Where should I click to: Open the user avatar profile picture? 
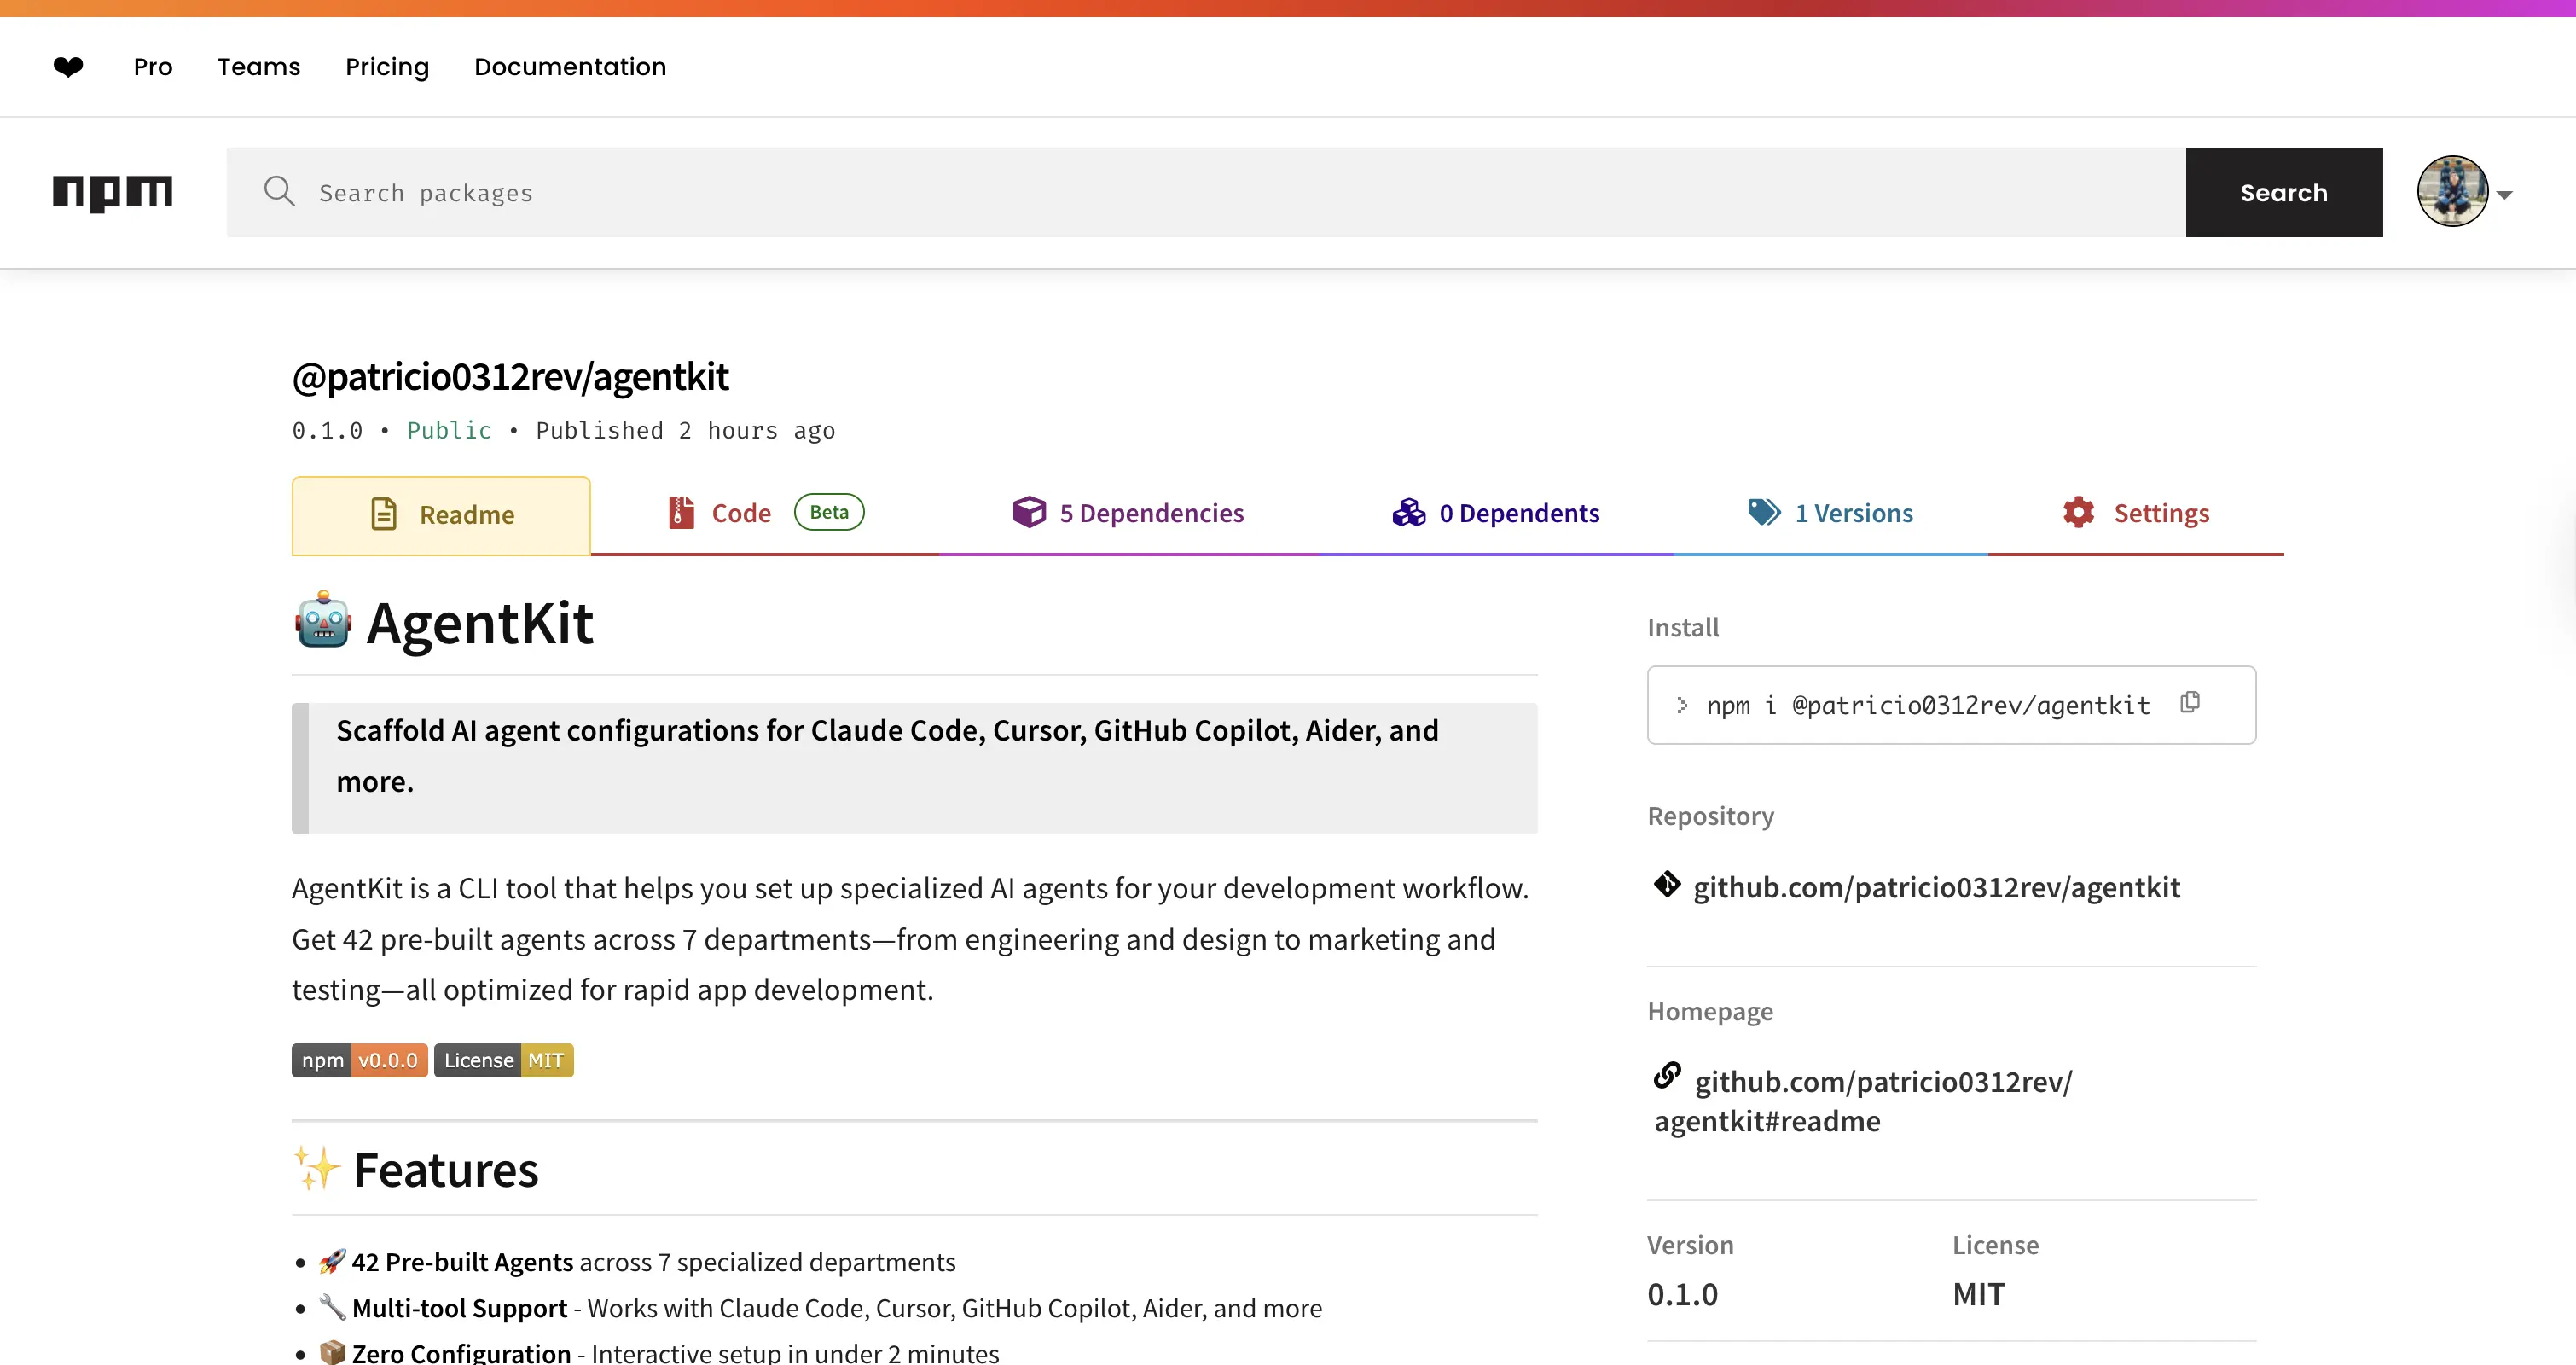pyautogui.click(x=2452, y=191)
